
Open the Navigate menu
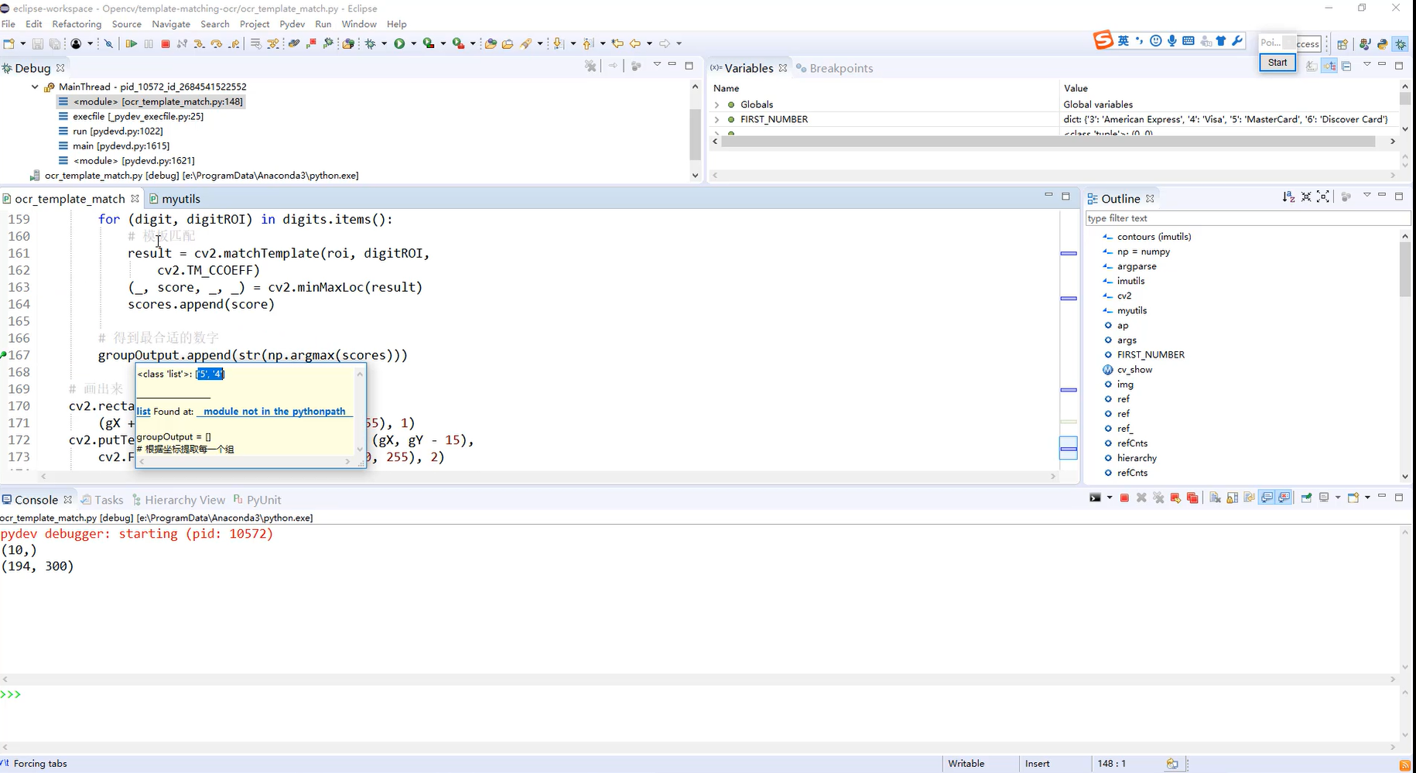point(171,24)
